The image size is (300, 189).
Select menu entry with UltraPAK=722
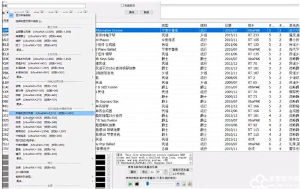pyautogui.click(x=52, y=45)
